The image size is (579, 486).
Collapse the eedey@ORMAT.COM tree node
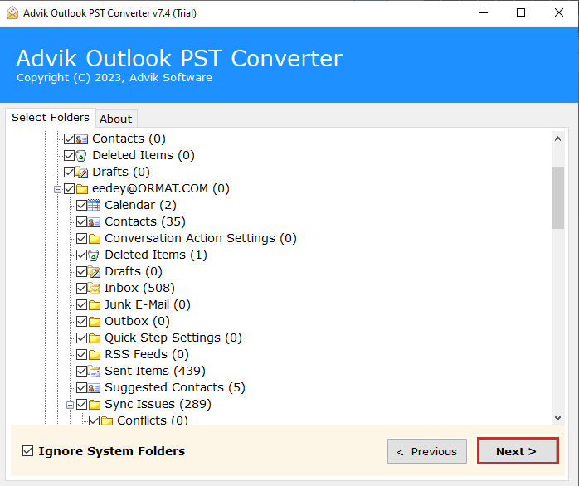57,189
